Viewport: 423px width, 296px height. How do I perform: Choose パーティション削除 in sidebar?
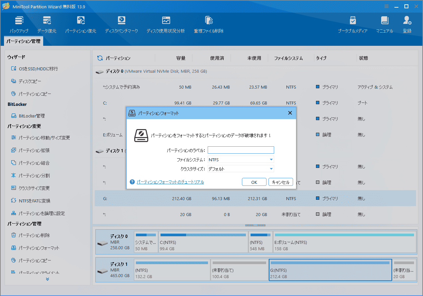pos(30,235)
